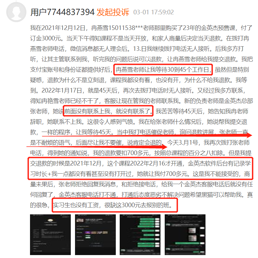Screen dimensions: 258x258
Task: Open the third thumbnail with green chat bubbles
Action: pos(140,235)
